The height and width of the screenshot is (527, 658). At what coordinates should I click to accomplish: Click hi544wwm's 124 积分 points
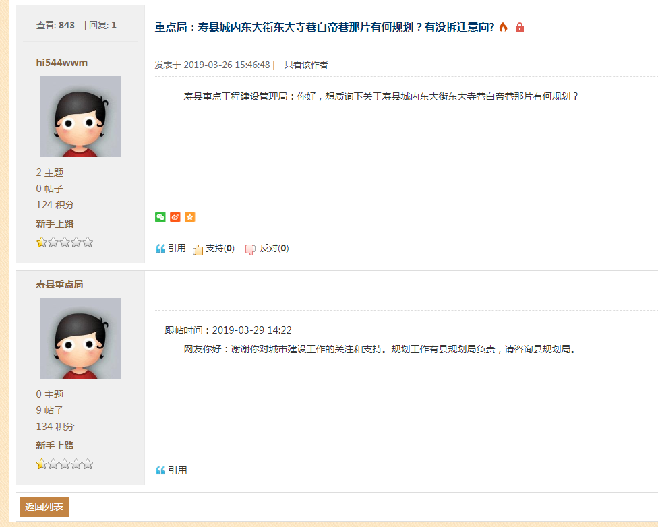[55, 205]
